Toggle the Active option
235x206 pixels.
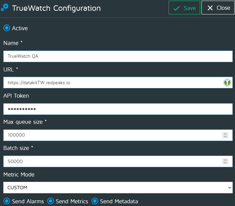(x=7, y=28)
